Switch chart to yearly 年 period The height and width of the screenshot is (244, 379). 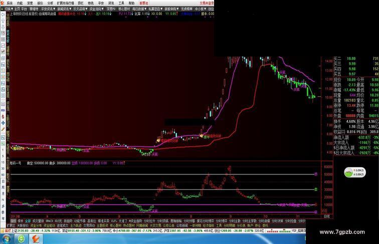coord(3,218)
